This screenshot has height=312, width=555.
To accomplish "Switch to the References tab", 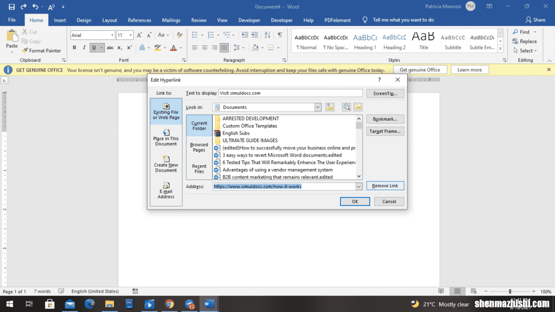I will [139, 20].
